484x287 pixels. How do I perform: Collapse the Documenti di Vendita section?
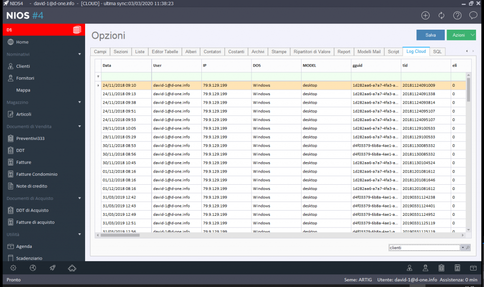79,126
